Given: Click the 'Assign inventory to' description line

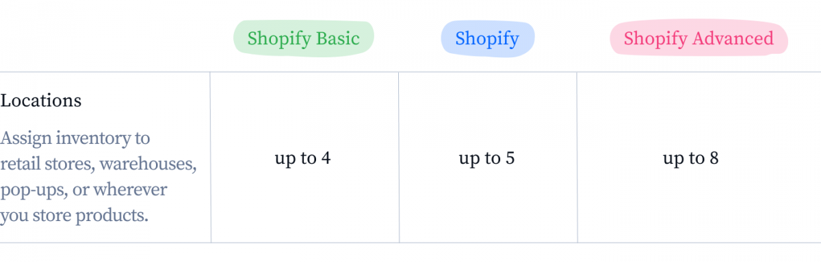Looking at the screenshot, I should [75, 139].
